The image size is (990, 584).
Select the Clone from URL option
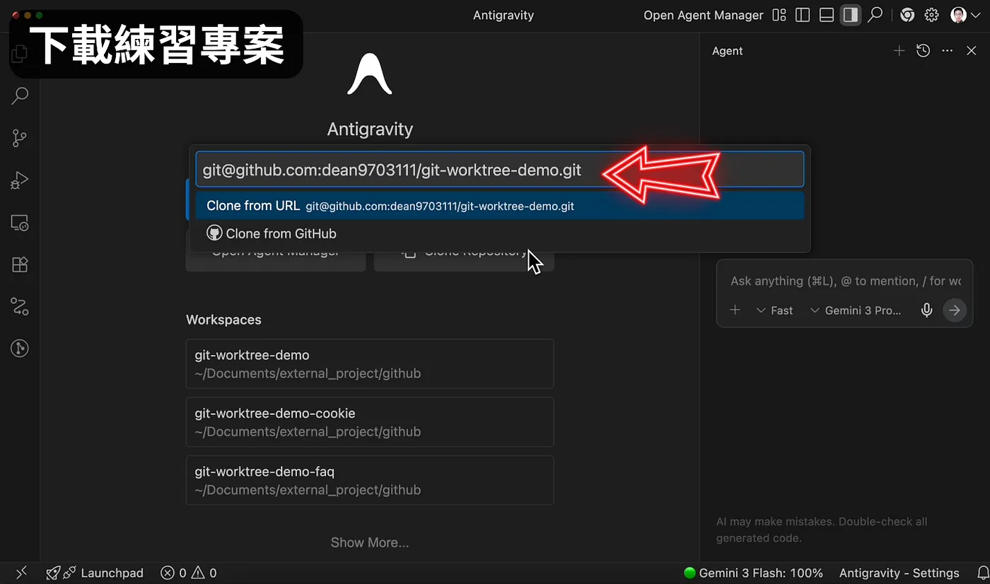tap(499, 206)
